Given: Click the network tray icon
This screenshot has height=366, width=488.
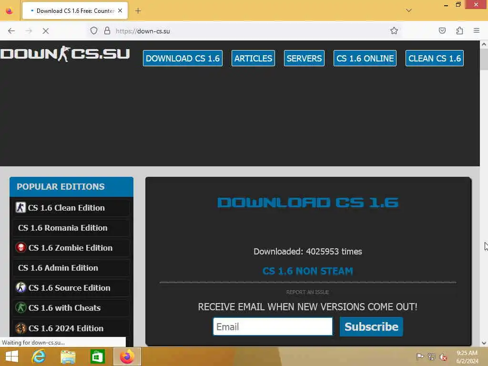Looking at the screenshot, I should (431, 356).
